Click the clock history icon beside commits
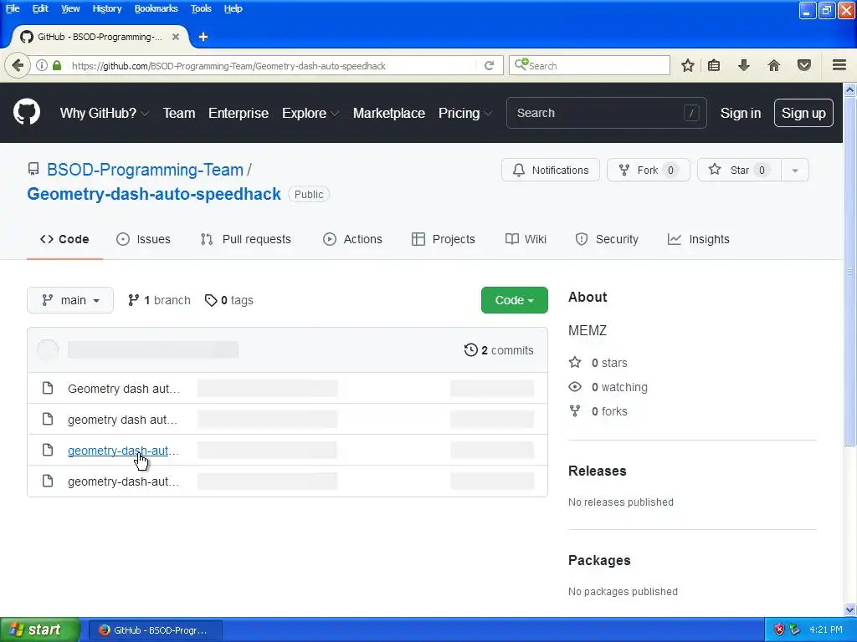Viewport: 857px width, 642px height. tap(470, 350)
